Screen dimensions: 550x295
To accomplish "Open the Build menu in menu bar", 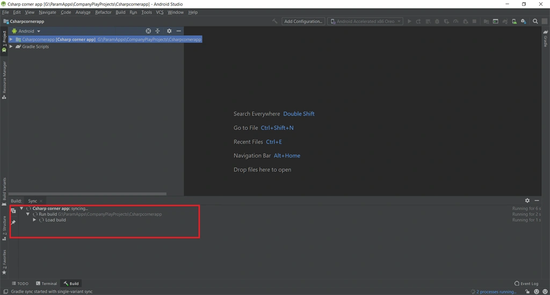I will pyautogui.click(x=120, y=12).
